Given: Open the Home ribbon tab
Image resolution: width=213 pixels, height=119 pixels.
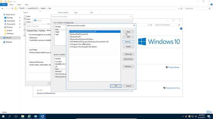Looking at the screenshot, I should click(x=11, y=5).
